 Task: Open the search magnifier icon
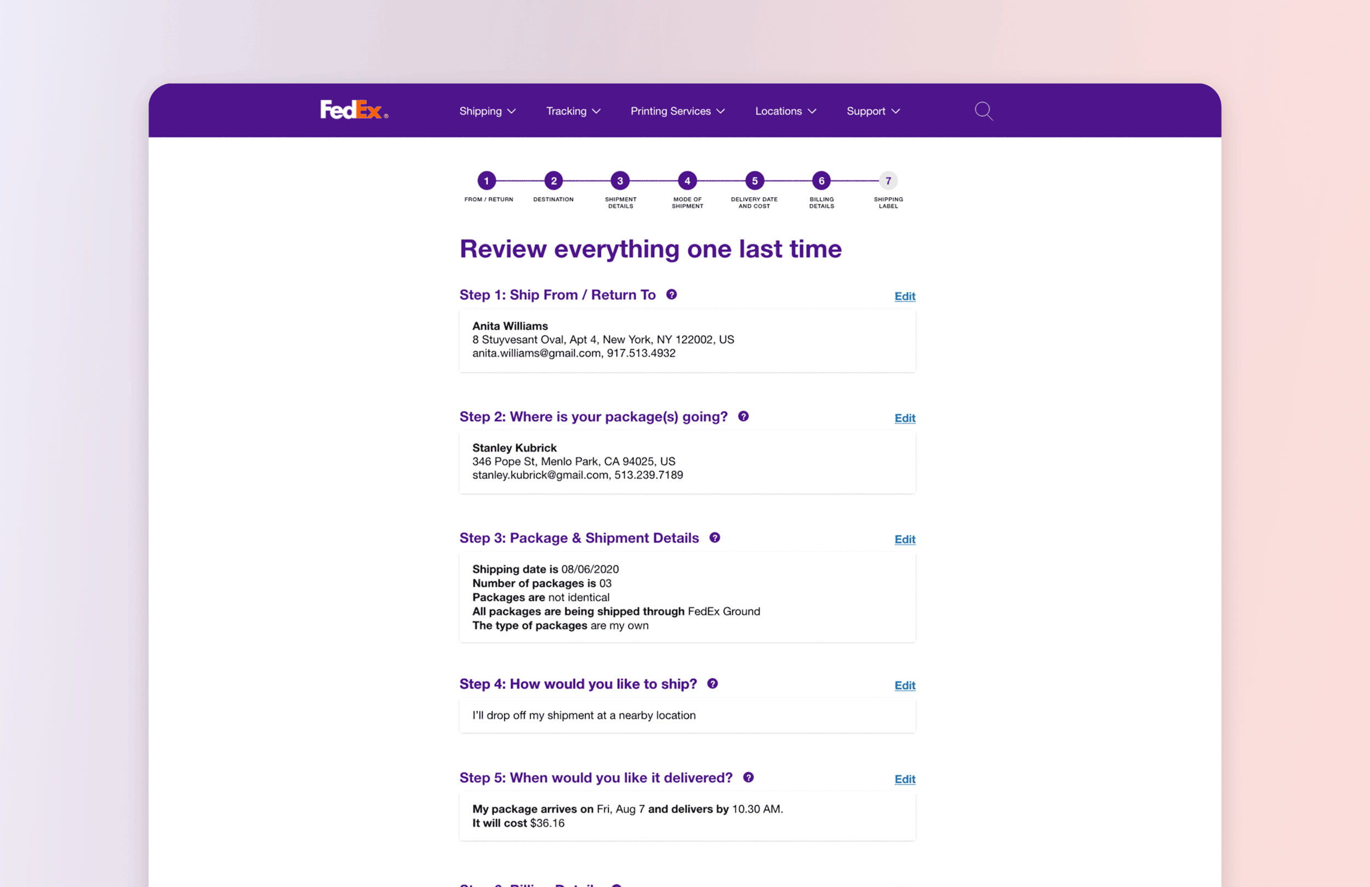983,111
